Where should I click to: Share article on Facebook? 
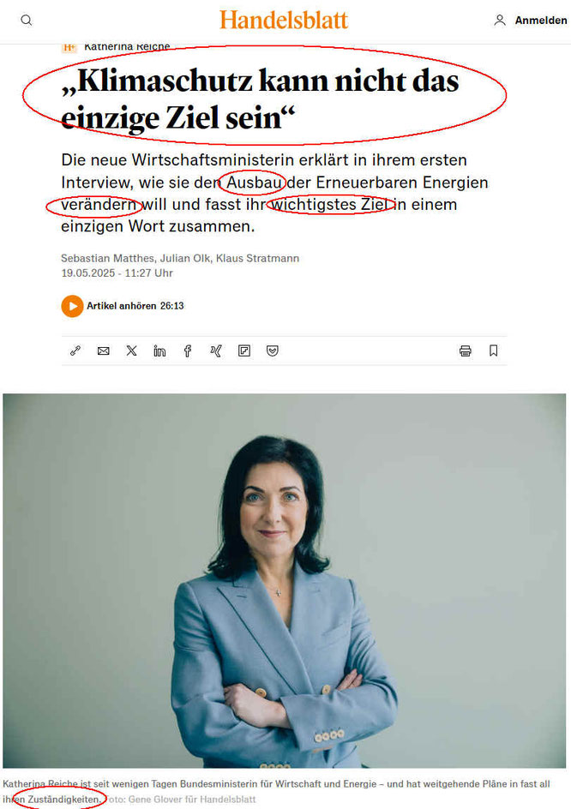point(188,351)
